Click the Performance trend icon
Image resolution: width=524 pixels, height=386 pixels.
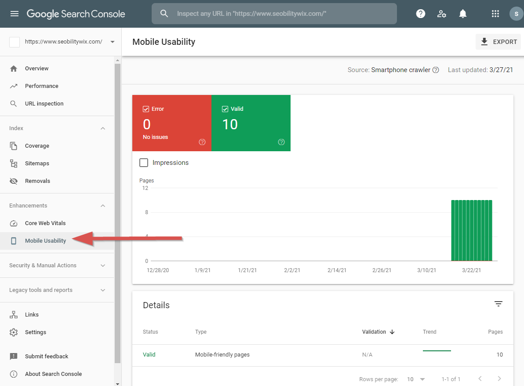(13, 86)
